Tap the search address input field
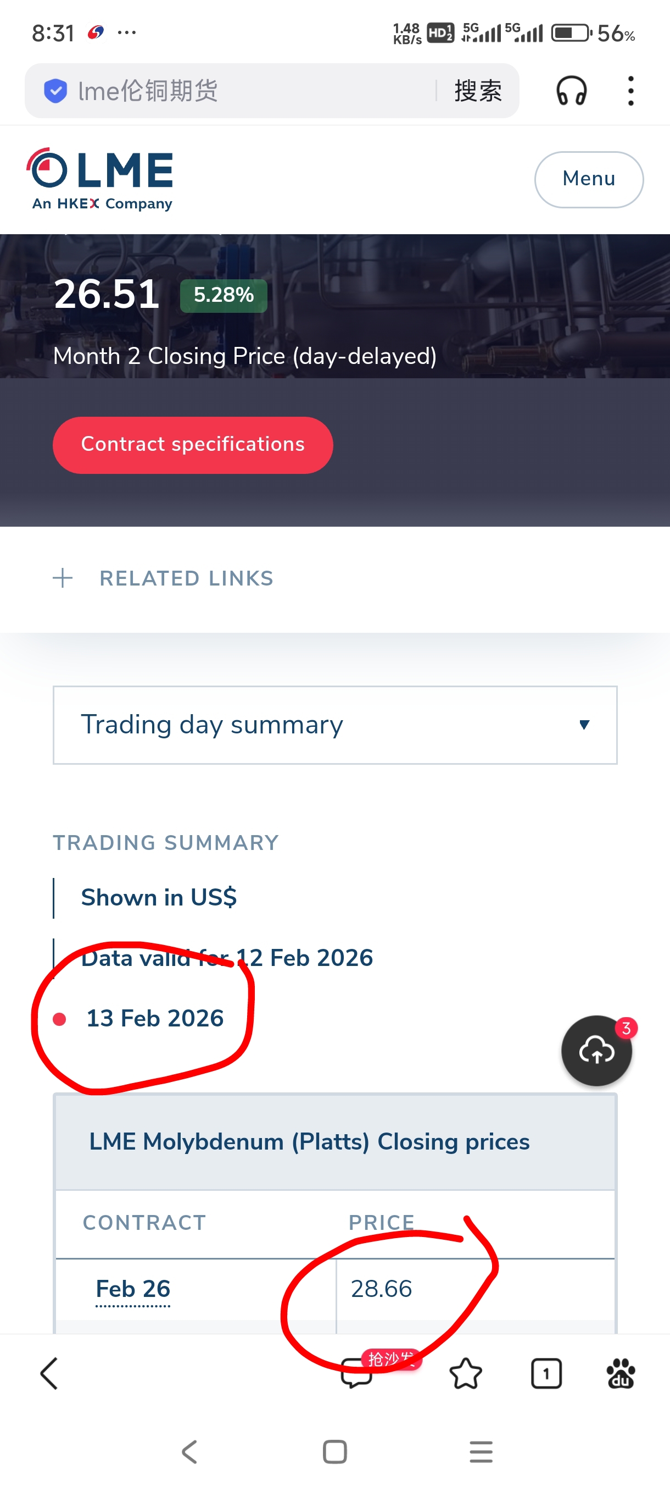Viewport: 670px width, 1491px height. pos(249,91)
